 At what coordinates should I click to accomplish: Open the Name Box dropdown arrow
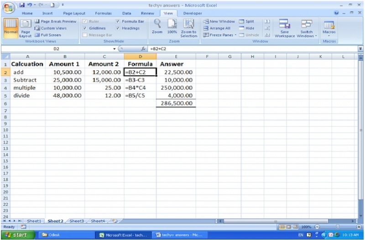[115, 48]
